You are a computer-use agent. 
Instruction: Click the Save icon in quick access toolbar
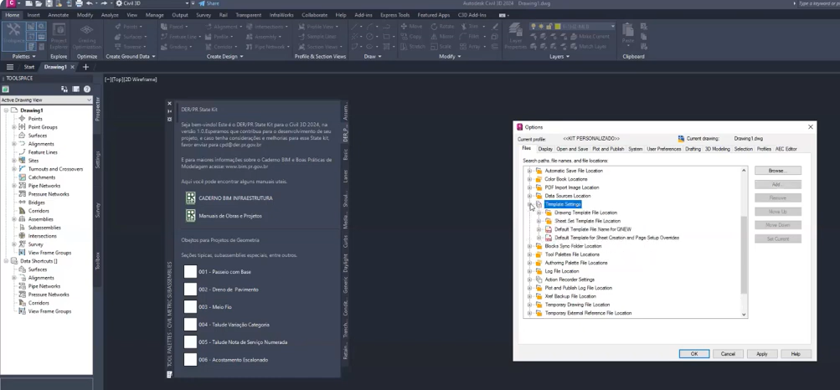coord(49,3)
